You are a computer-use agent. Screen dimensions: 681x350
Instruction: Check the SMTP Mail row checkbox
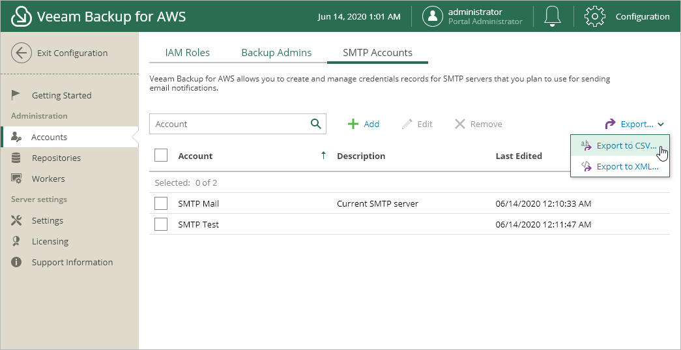161,203
